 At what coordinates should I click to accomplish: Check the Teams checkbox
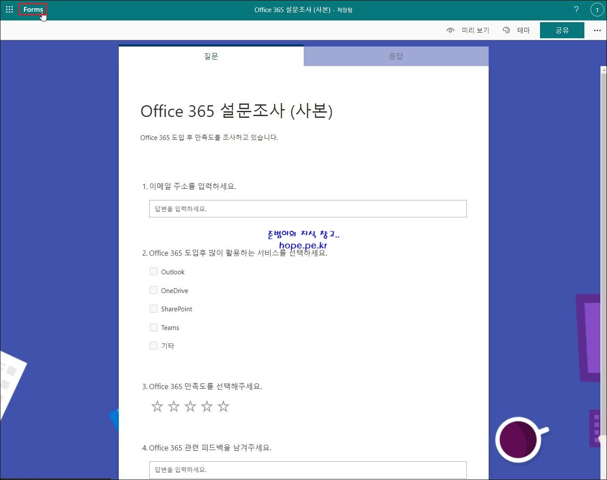tap(154, 327)
